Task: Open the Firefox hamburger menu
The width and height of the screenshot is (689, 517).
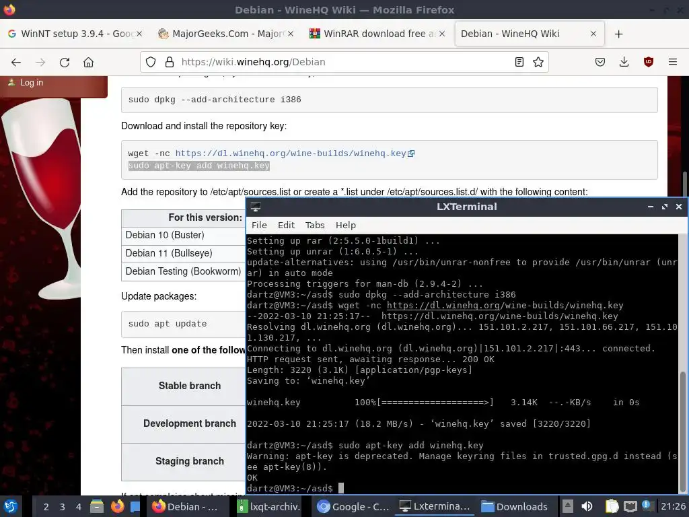Action: pos(673,62)
